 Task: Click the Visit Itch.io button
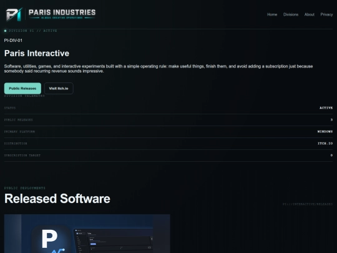pyautogui.click(x=59, y=89)
